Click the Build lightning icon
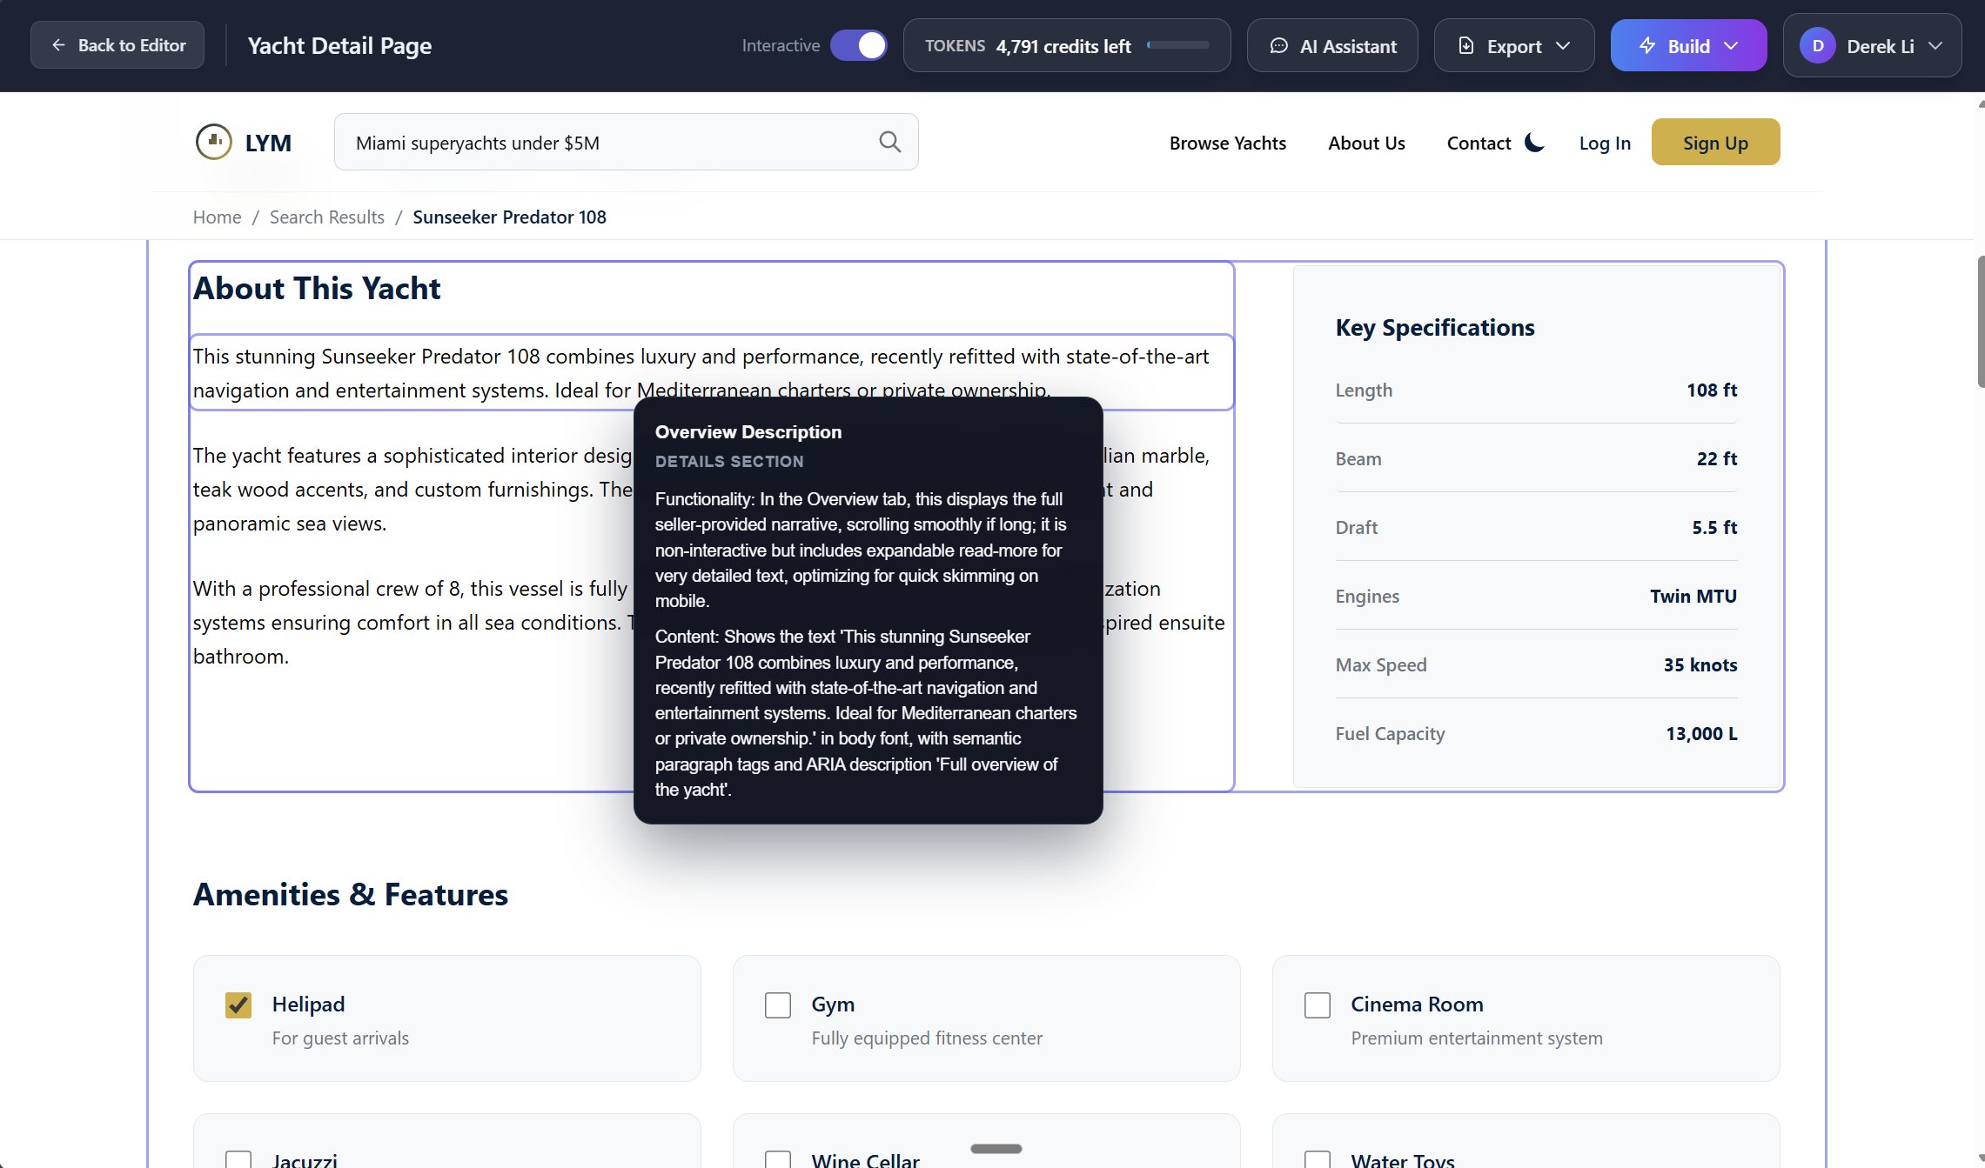This screenshot has width=1985, height=1168. (x=1649, y=45)
